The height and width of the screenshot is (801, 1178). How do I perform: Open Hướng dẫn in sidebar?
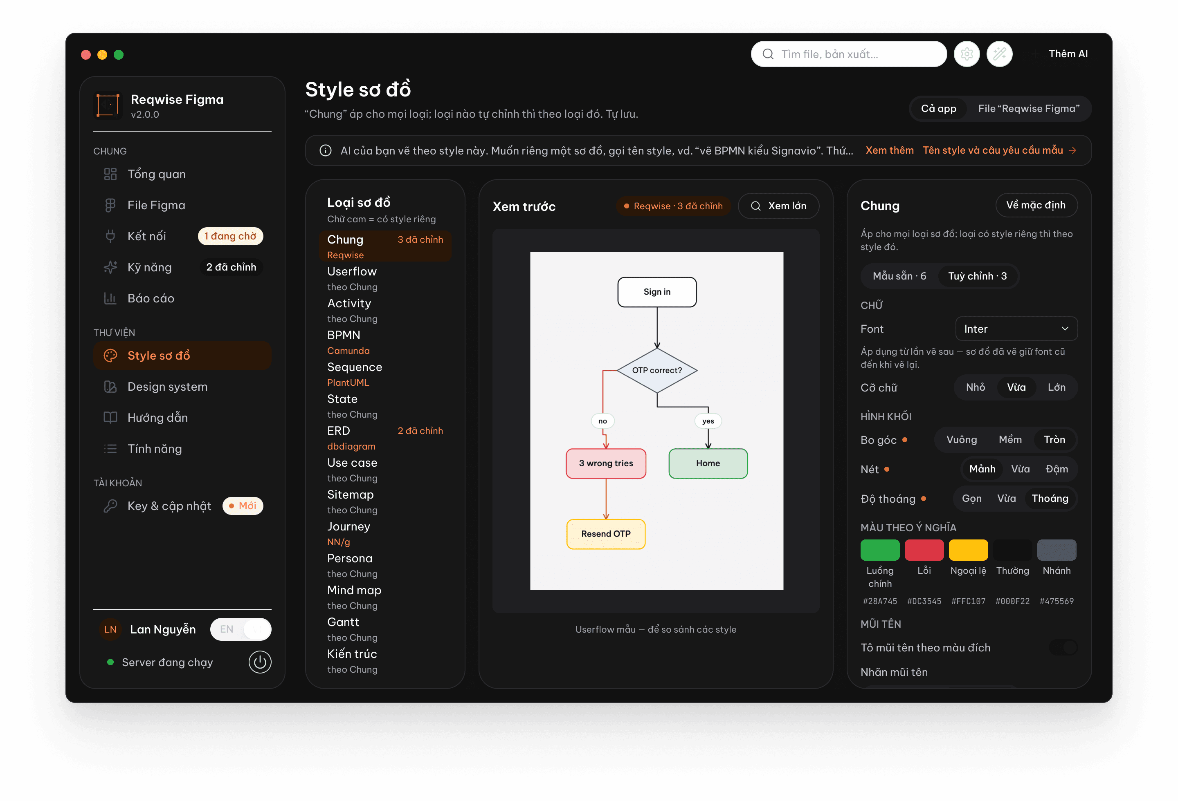182,418
